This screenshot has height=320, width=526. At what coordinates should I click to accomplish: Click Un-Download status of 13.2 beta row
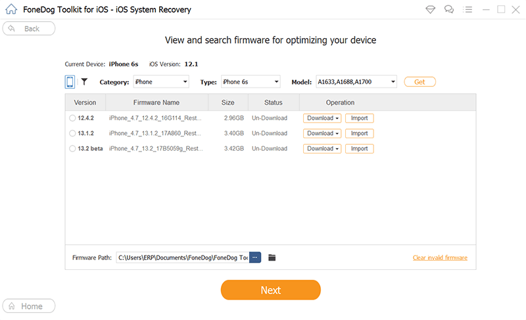coord(270,148)
